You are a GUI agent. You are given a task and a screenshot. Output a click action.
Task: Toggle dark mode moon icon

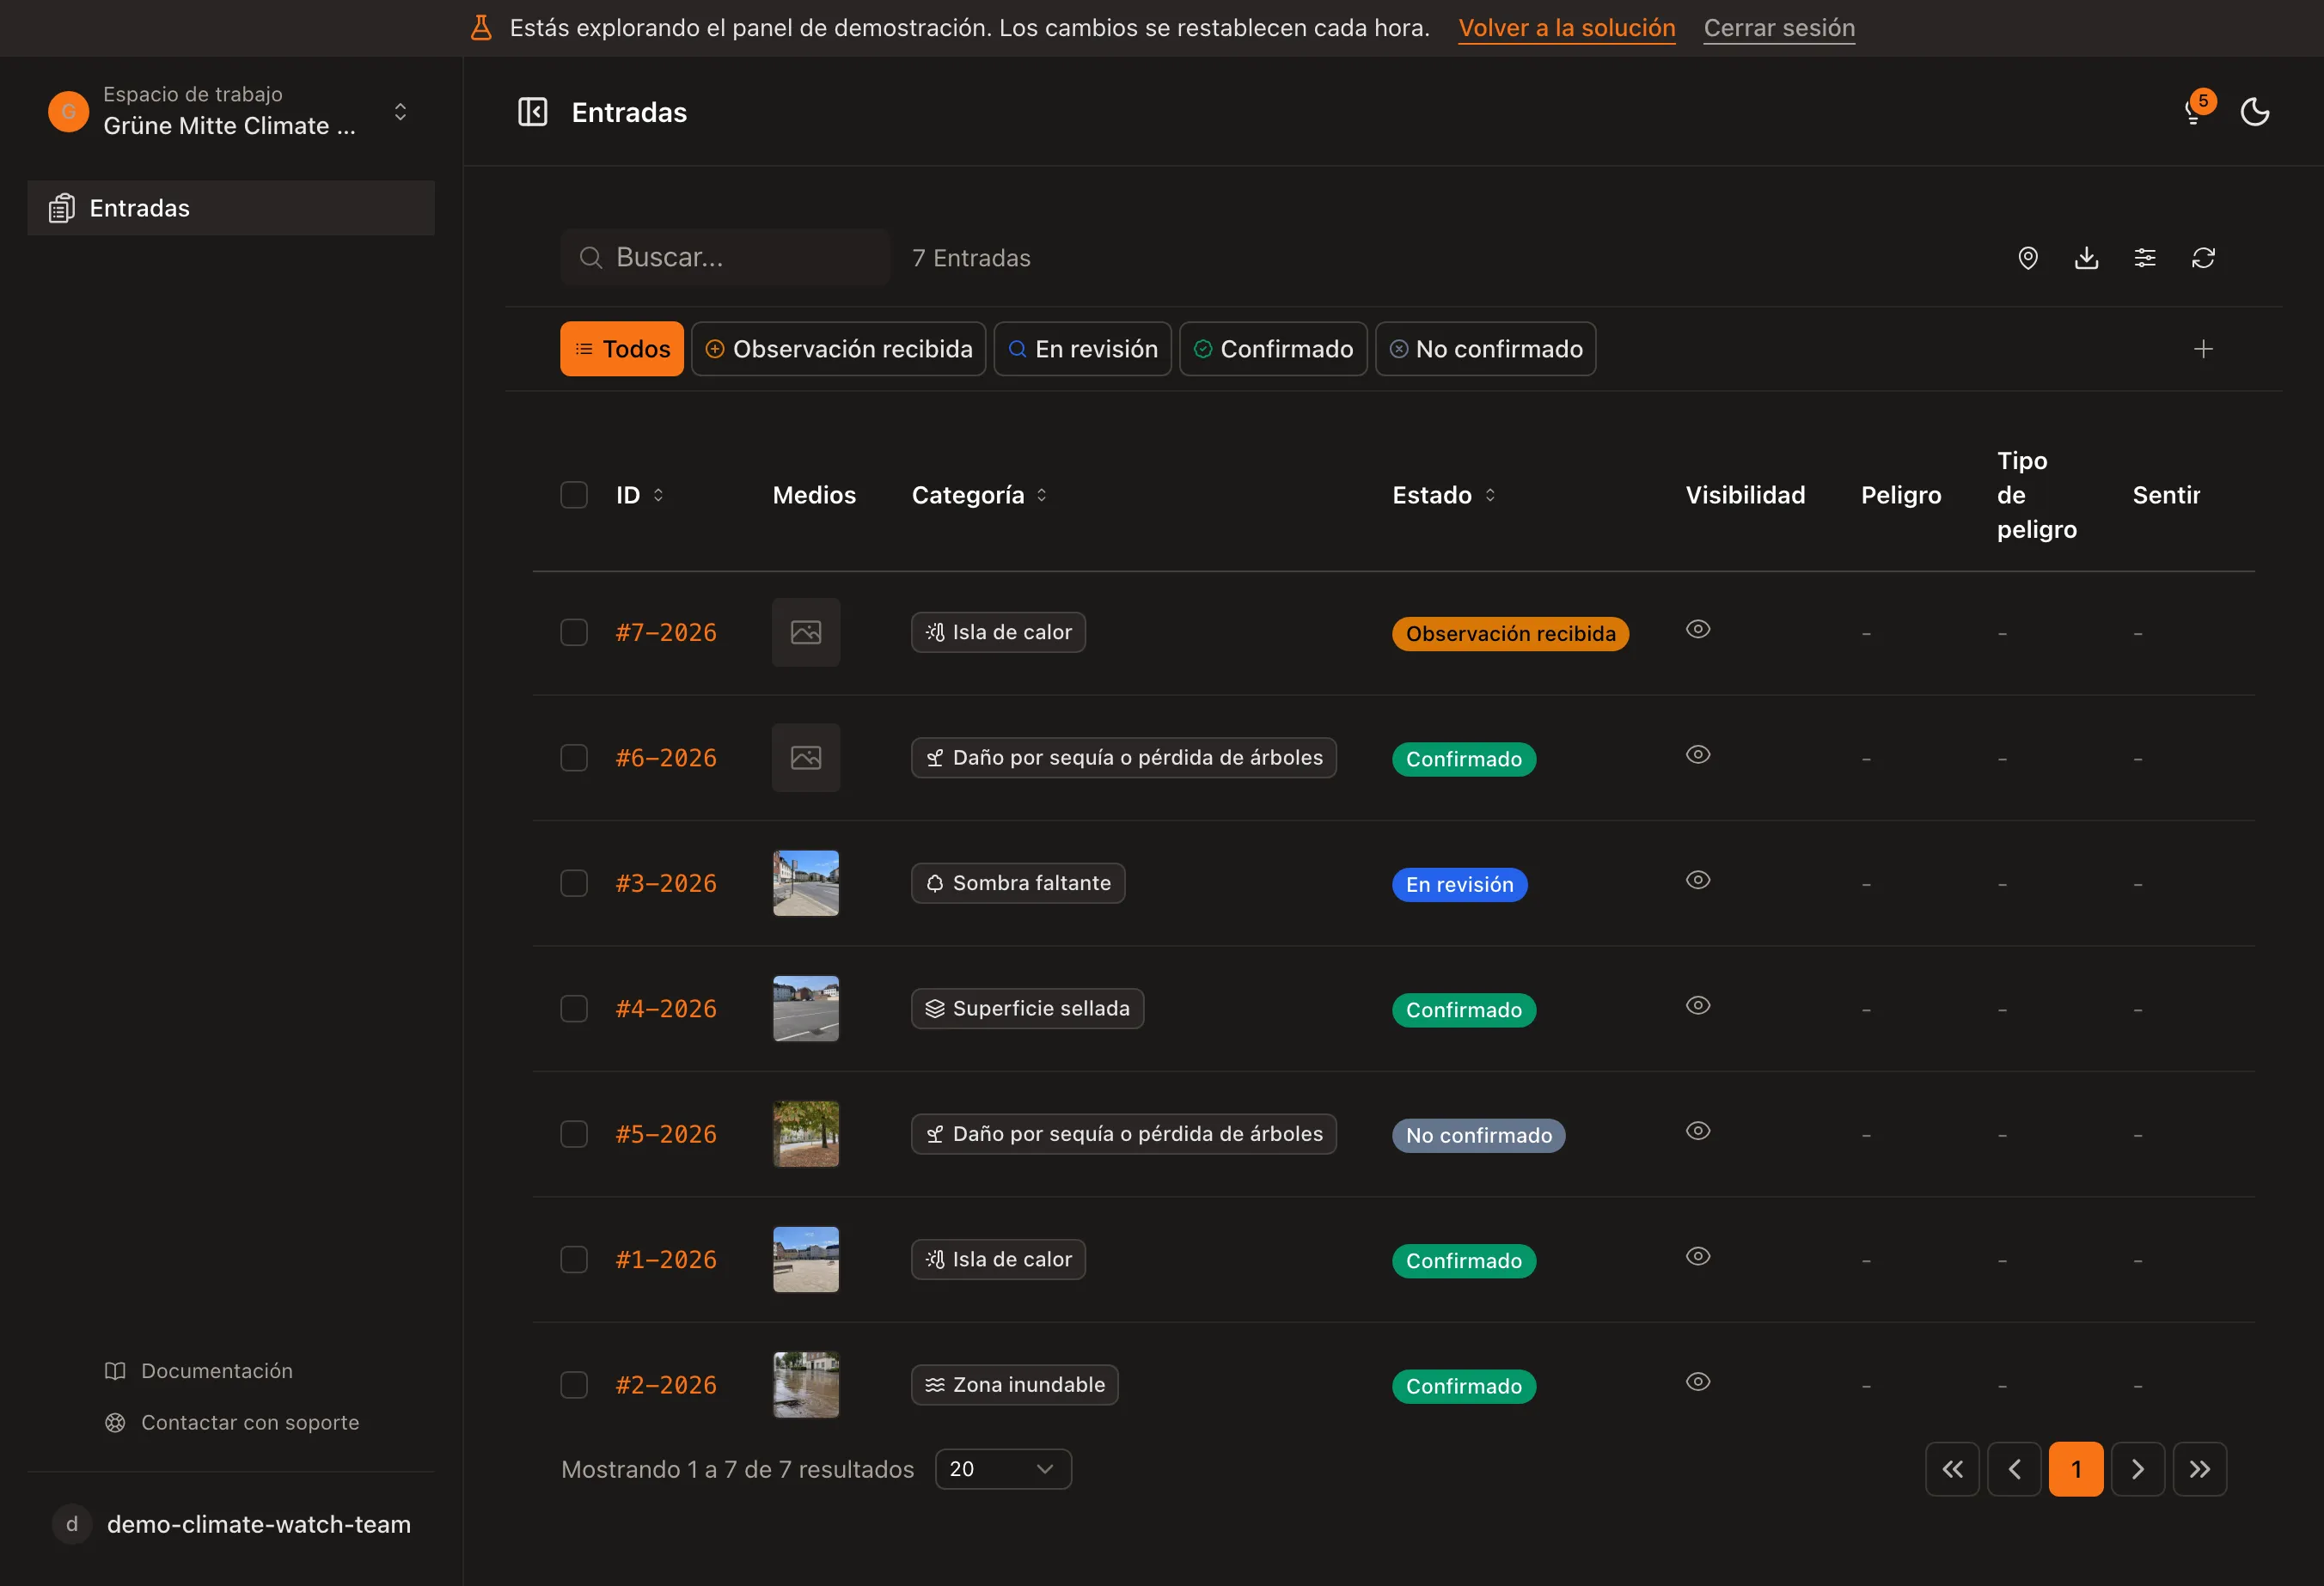[x=2254, y=112]
